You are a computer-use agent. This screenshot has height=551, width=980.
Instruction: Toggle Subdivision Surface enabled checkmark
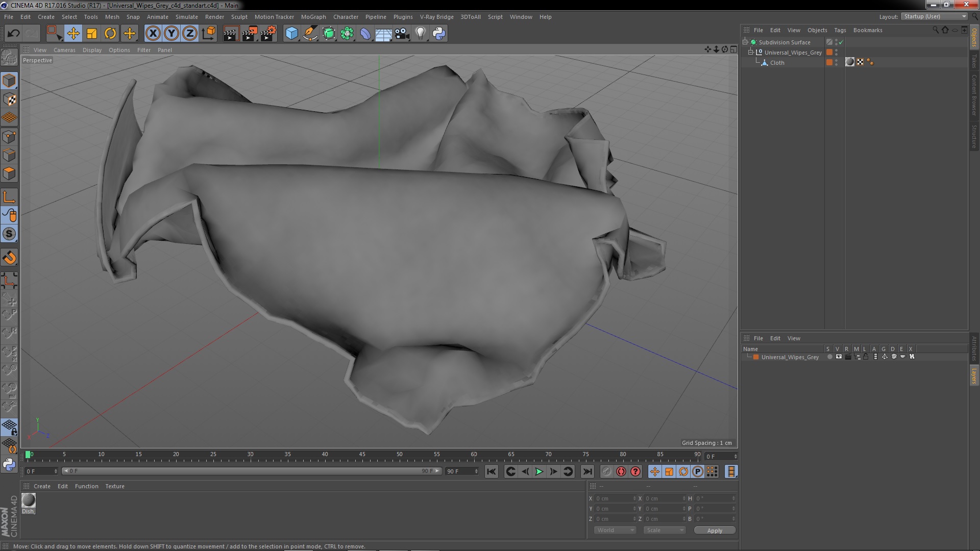[x=841, y=42]
